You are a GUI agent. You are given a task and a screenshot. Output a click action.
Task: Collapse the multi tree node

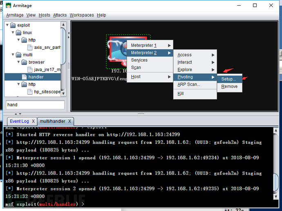(x=13, y=55)
